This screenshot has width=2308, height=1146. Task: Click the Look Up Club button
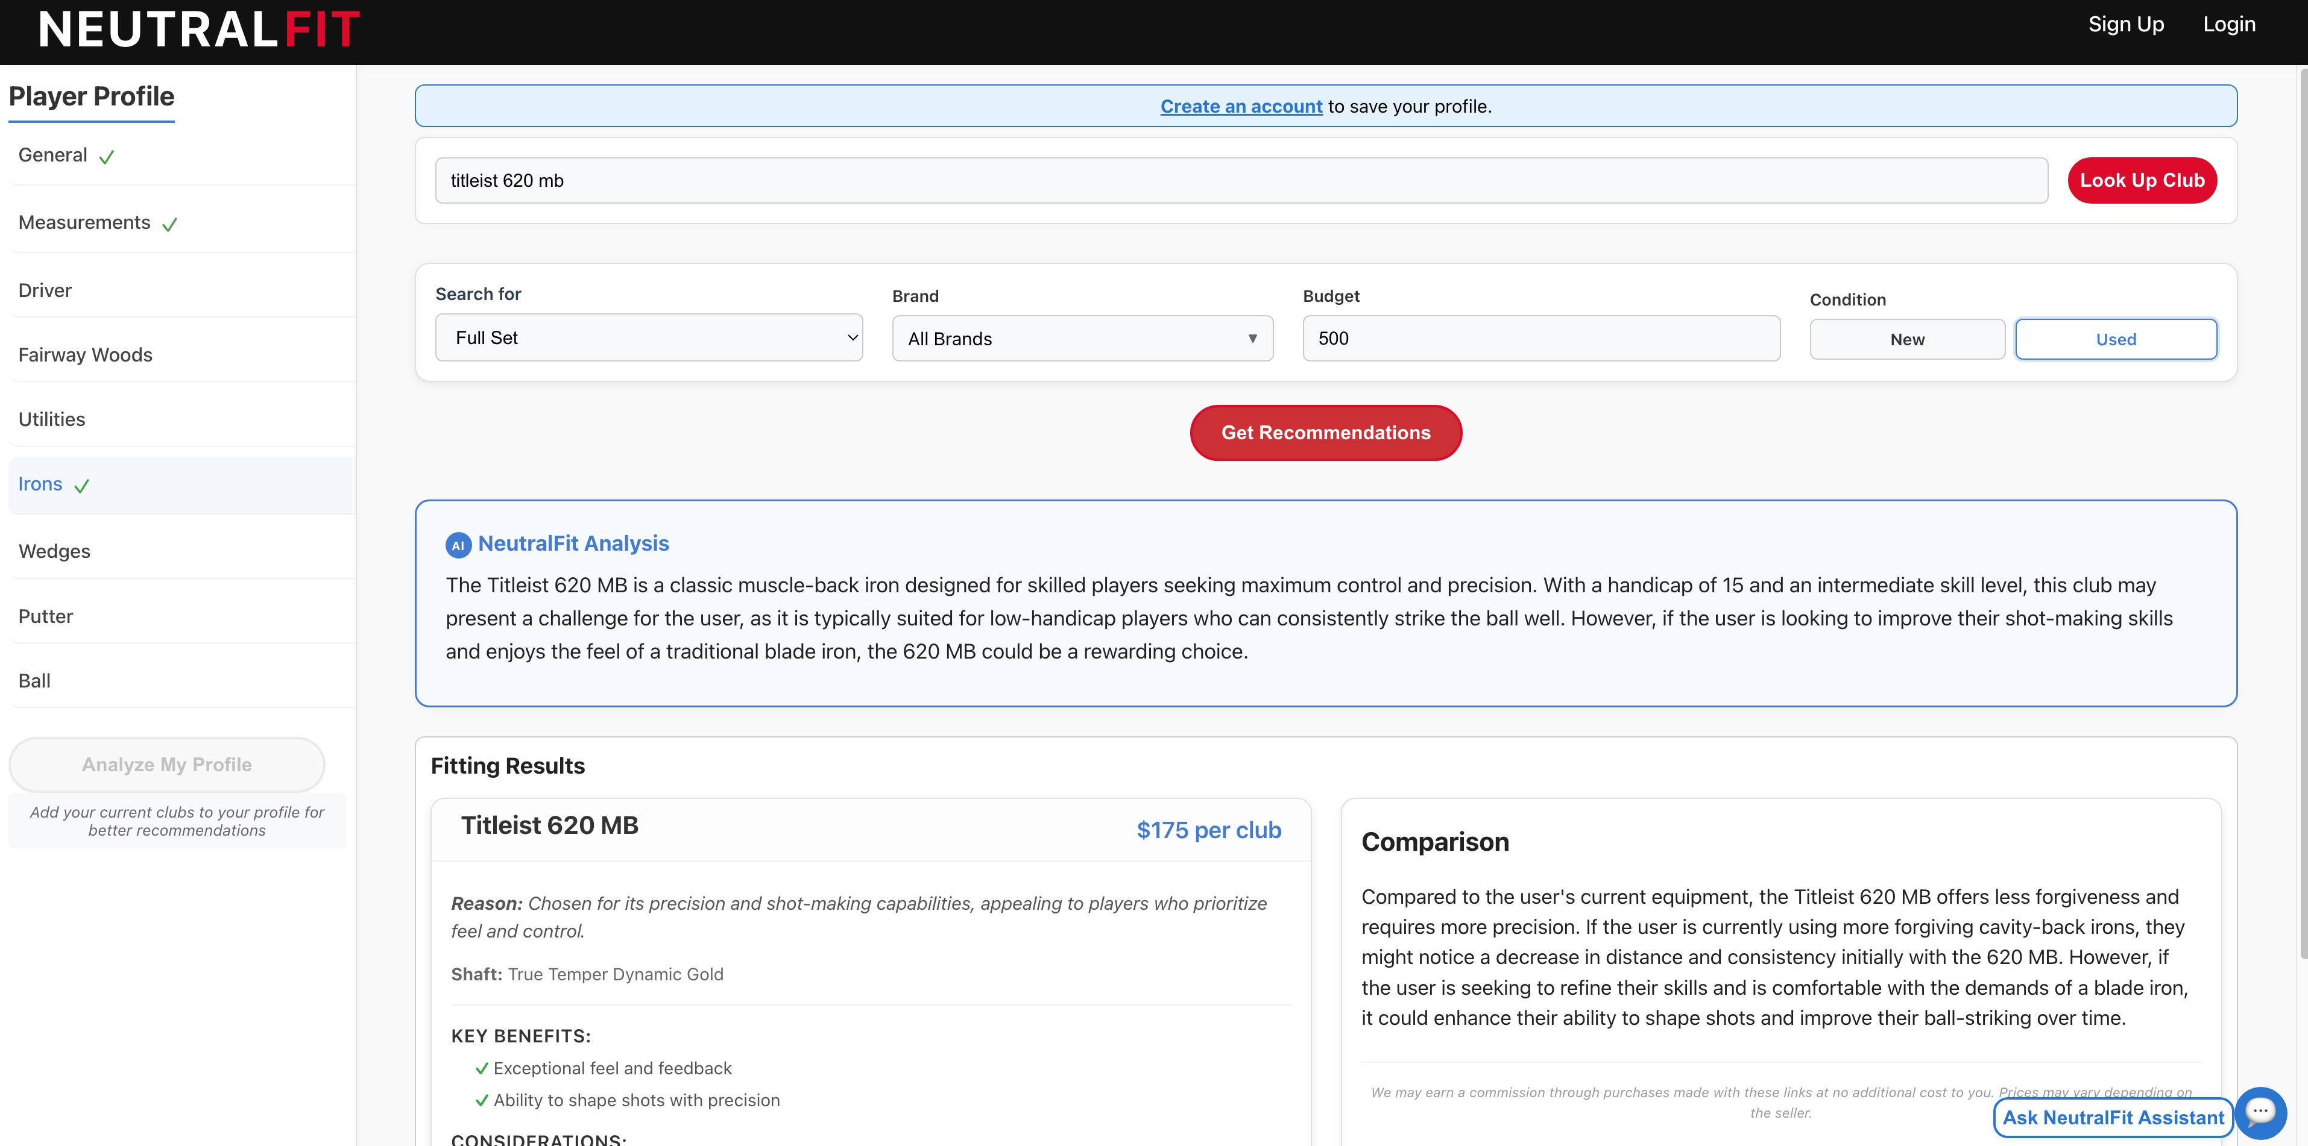(2142, 180)
